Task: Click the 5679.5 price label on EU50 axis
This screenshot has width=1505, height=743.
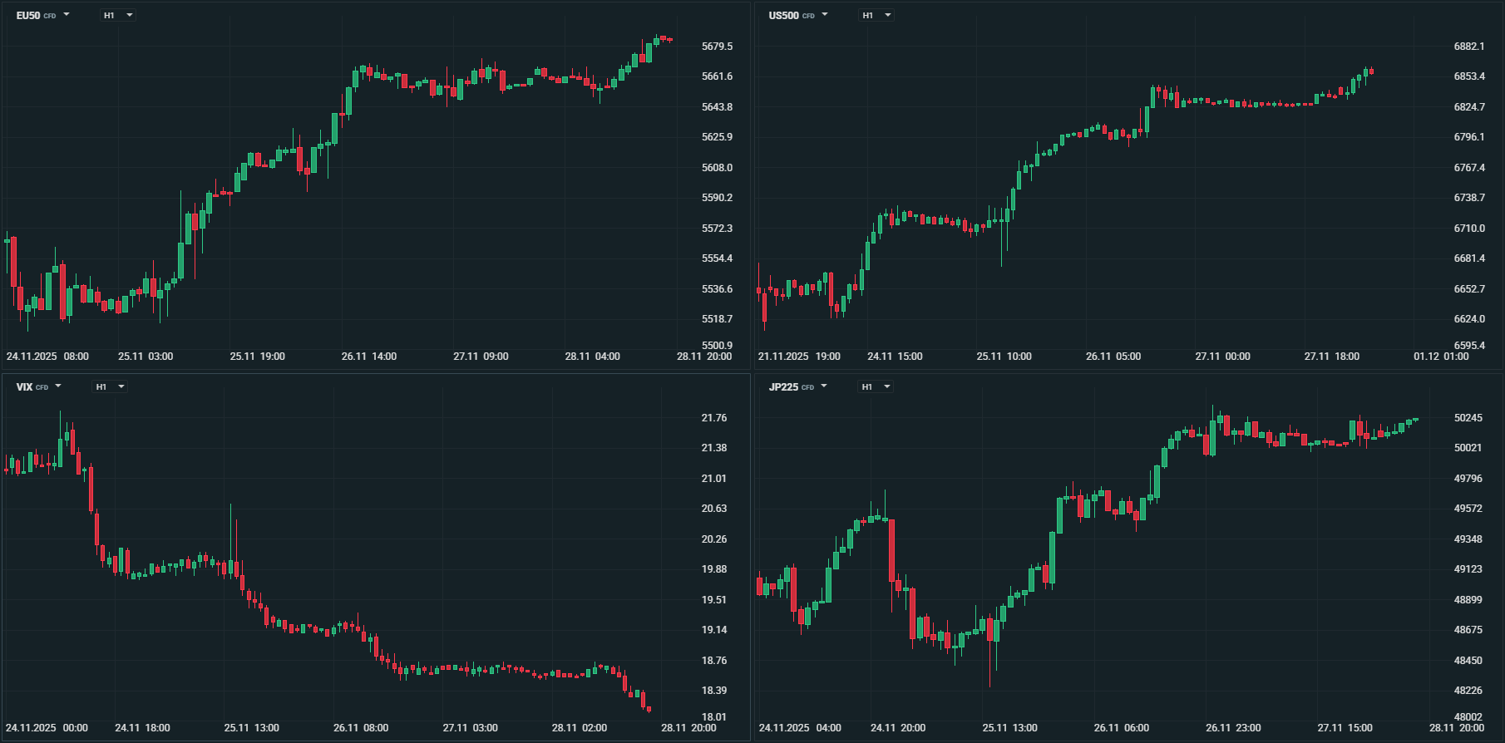Action: click(x=717, y=47)
